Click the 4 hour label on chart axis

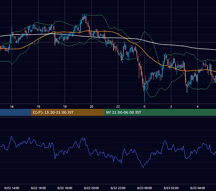pos(198,107)
